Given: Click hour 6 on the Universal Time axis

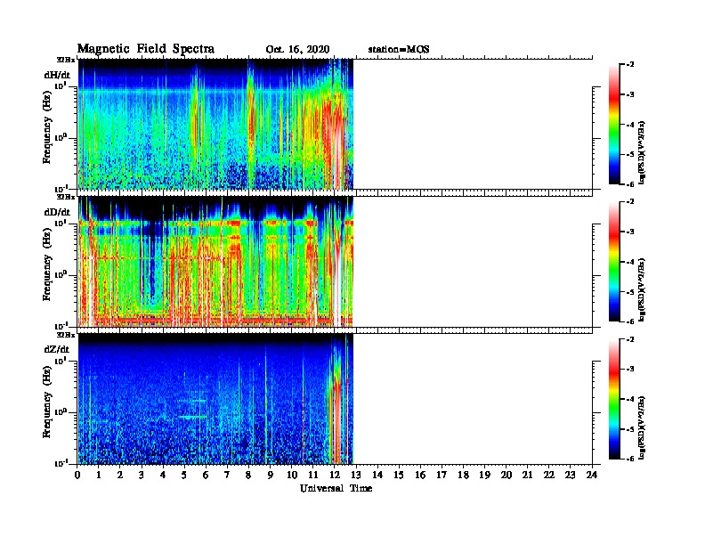Looking at the screenshot, I should 206,476.
